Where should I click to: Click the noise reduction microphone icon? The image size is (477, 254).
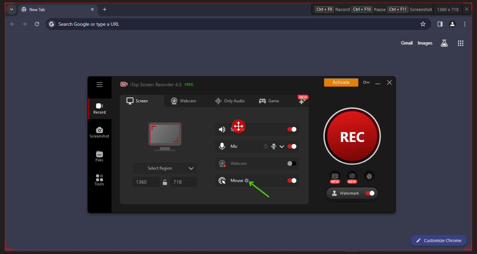(x=274, y=146)
